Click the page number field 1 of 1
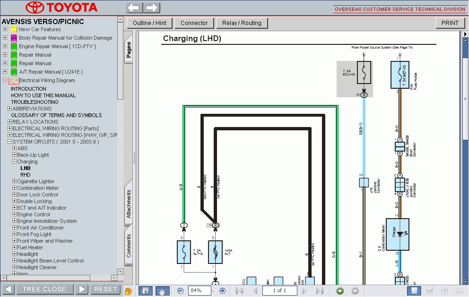Screen dimensions: 469x297 point(280,290)
